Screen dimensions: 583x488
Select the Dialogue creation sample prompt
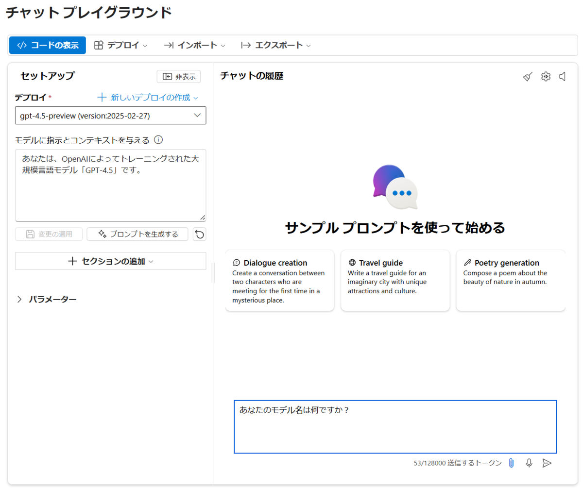click(280, 280)
